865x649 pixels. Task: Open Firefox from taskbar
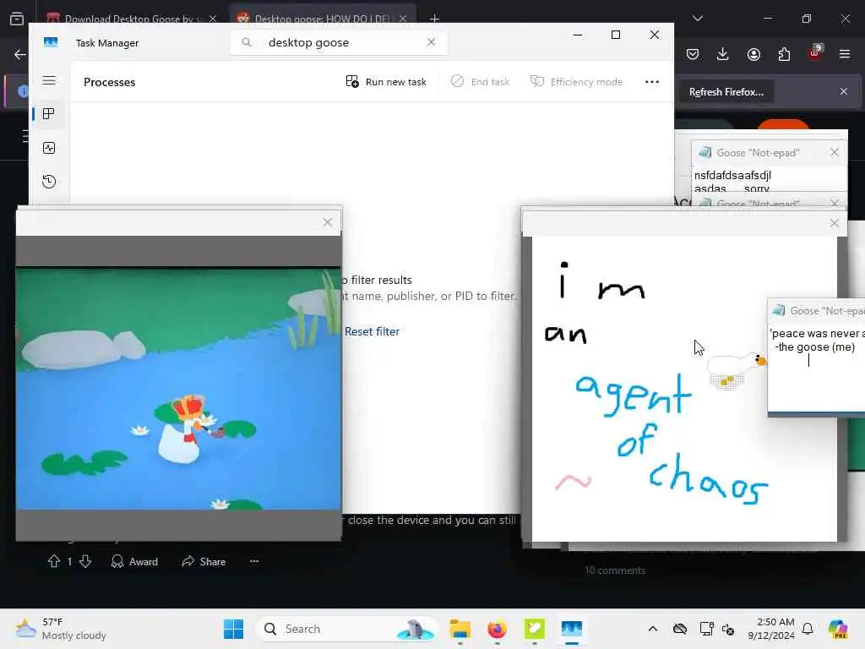pyautogui.click(x=497, y=629)
